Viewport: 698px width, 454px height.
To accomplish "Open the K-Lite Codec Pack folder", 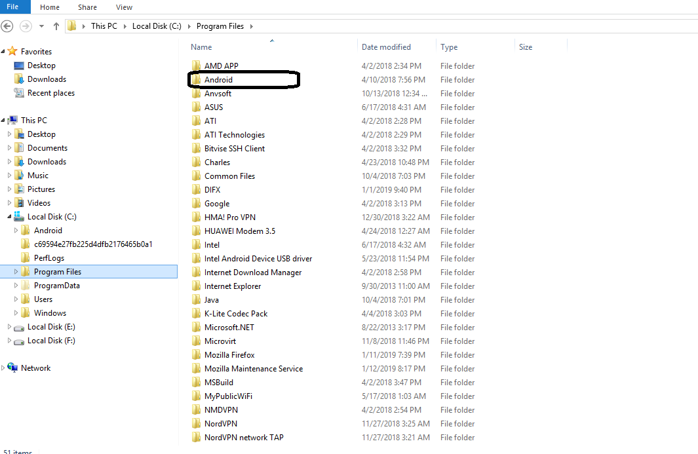I will (x=237, y=313).
